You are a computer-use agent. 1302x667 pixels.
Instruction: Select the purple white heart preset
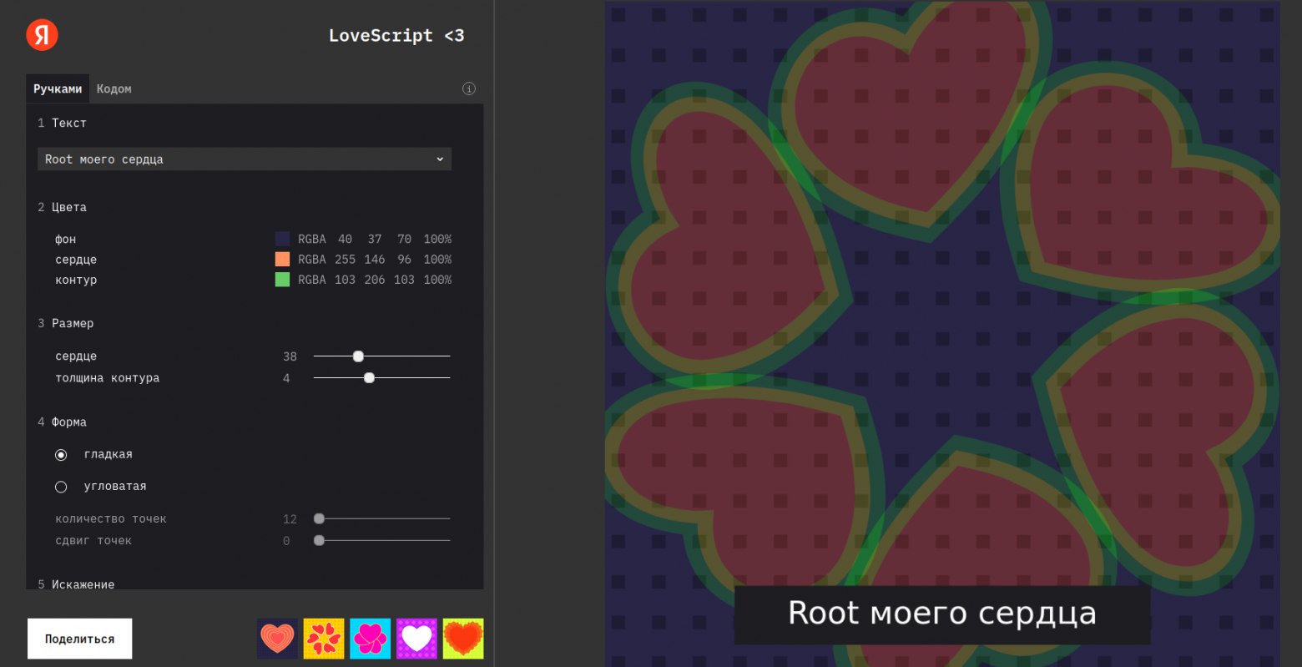click(416, 639)
